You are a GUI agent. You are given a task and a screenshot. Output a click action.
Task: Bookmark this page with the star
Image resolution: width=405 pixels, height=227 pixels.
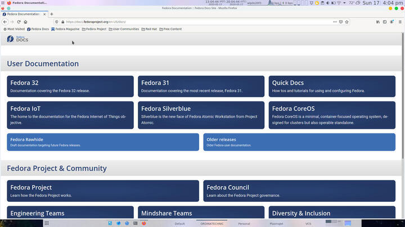click(346, 22)
